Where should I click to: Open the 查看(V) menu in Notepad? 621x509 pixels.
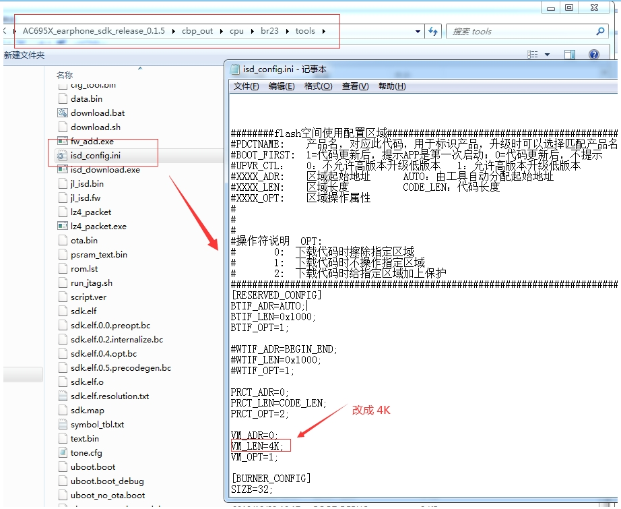click(355, 86)
